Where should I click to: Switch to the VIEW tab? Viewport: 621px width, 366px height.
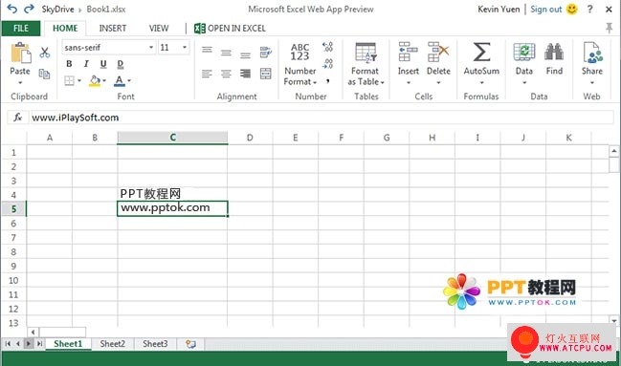pos(159,29)
